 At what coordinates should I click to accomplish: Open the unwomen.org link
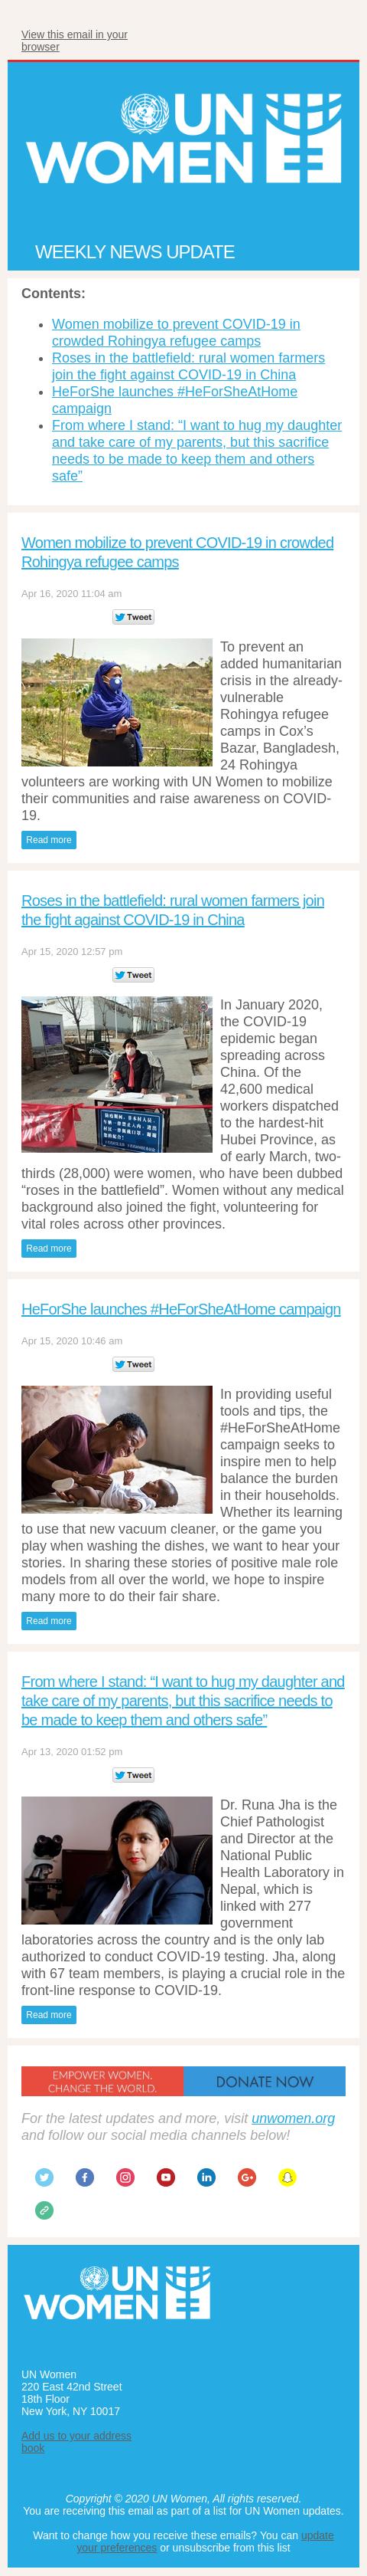point(293,2118)
